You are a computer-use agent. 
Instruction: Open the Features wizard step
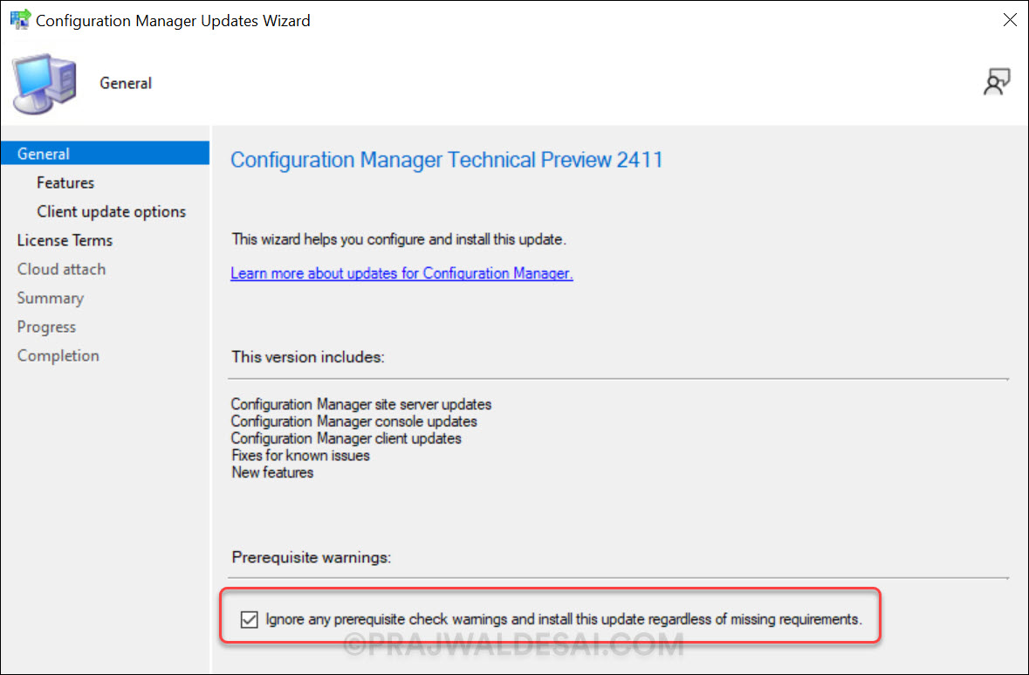point(65,183)
